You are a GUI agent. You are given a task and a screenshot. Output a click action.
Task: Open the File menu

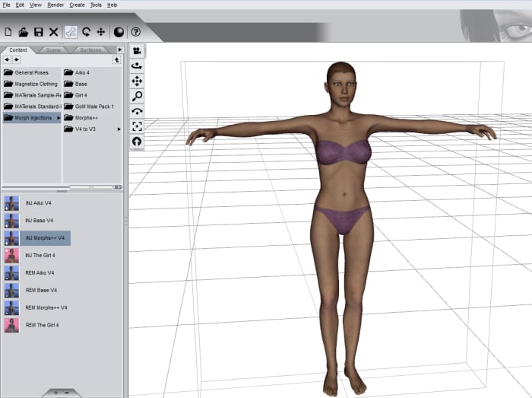click(6, 5)
